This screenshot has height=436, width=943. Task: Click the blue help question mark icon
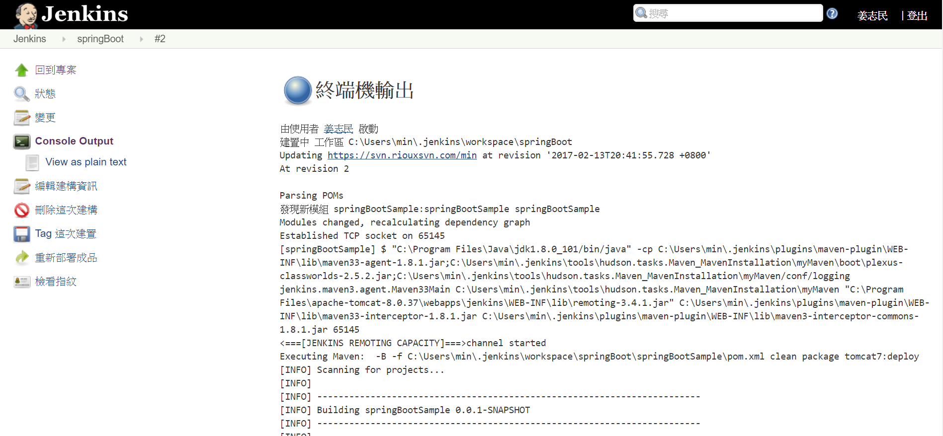pyautogui.click(x=832, y=13)
